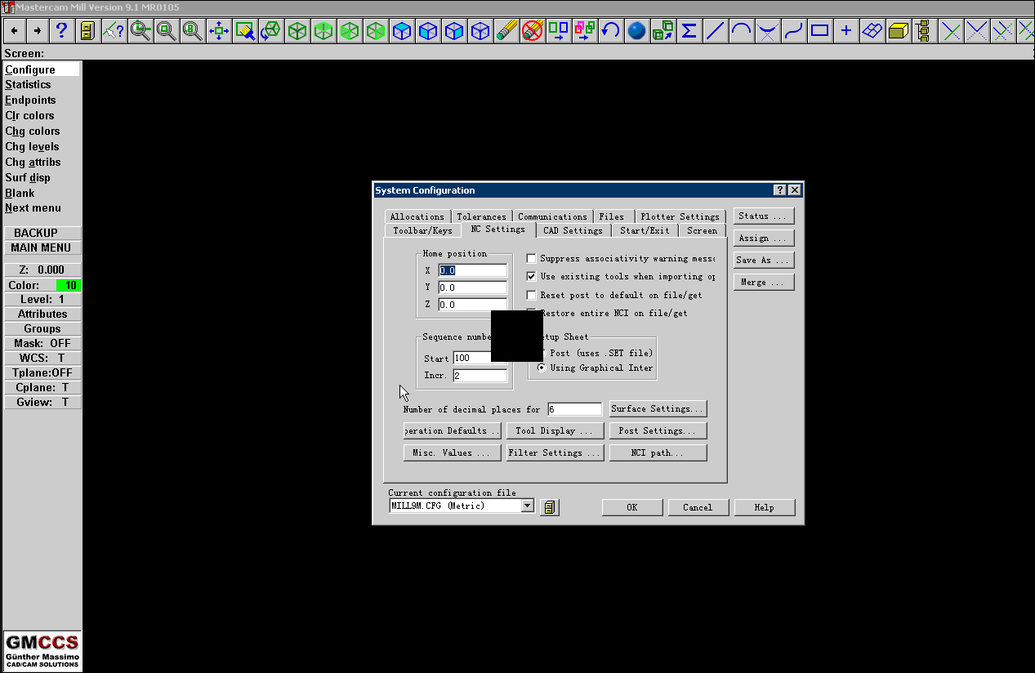Open the Start/Exit tab
The width and height of the screenshot is (1035, 673).
(x=645, y=230)
